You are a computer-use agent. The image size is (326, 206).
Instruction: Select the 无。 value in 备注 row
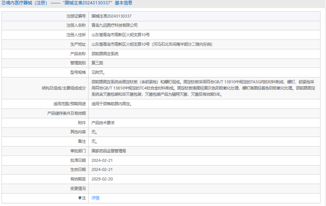94,141
